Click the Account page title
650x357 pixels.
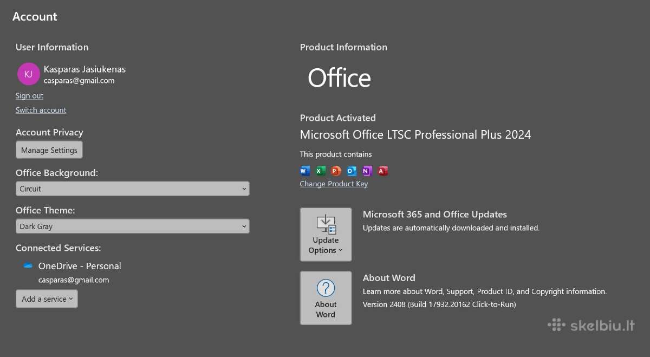tap(35, 17)
